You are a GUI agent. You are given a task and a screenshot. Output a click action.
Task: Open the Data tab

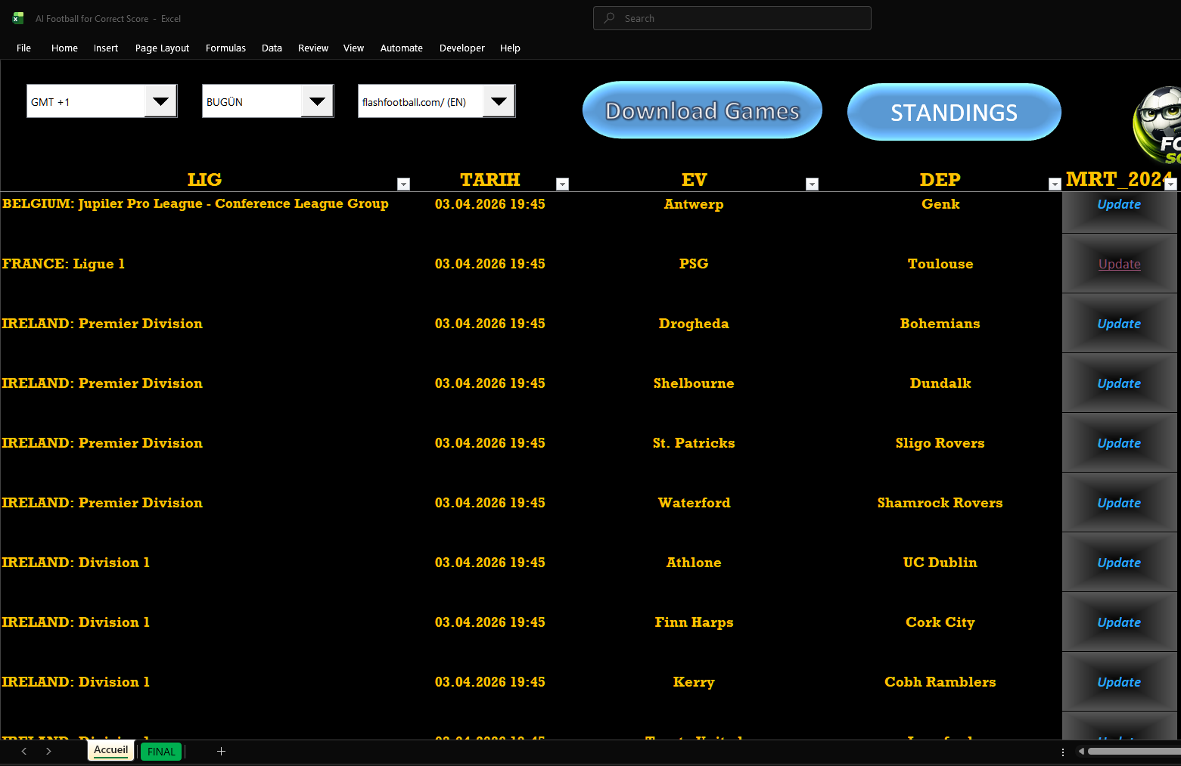pos(272,48)
